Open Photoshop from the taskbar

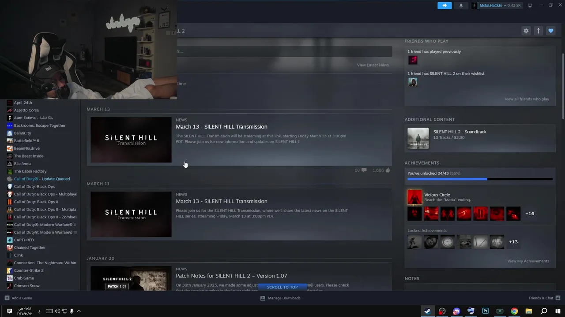click(x=486, y=311)
